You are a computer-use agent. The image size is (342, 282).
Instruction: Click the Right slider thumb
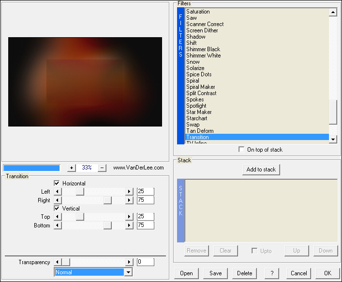tap(107, 200)
